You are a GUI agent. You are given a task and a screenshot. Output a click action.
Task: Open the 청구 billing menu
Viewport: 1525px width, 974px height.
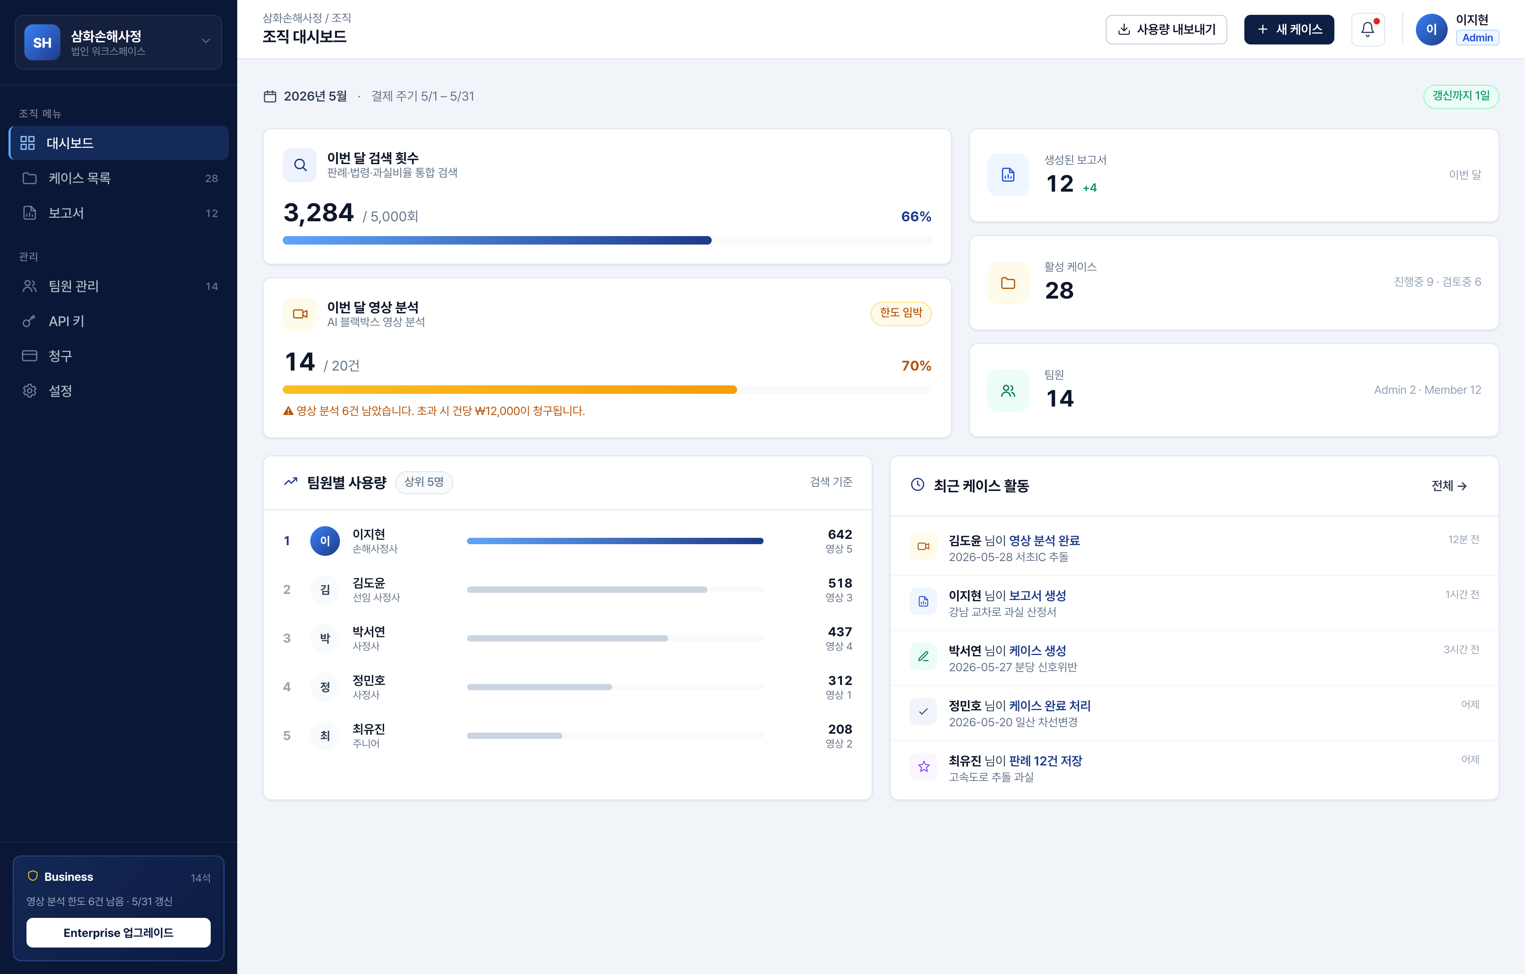[x=119, y=356]
